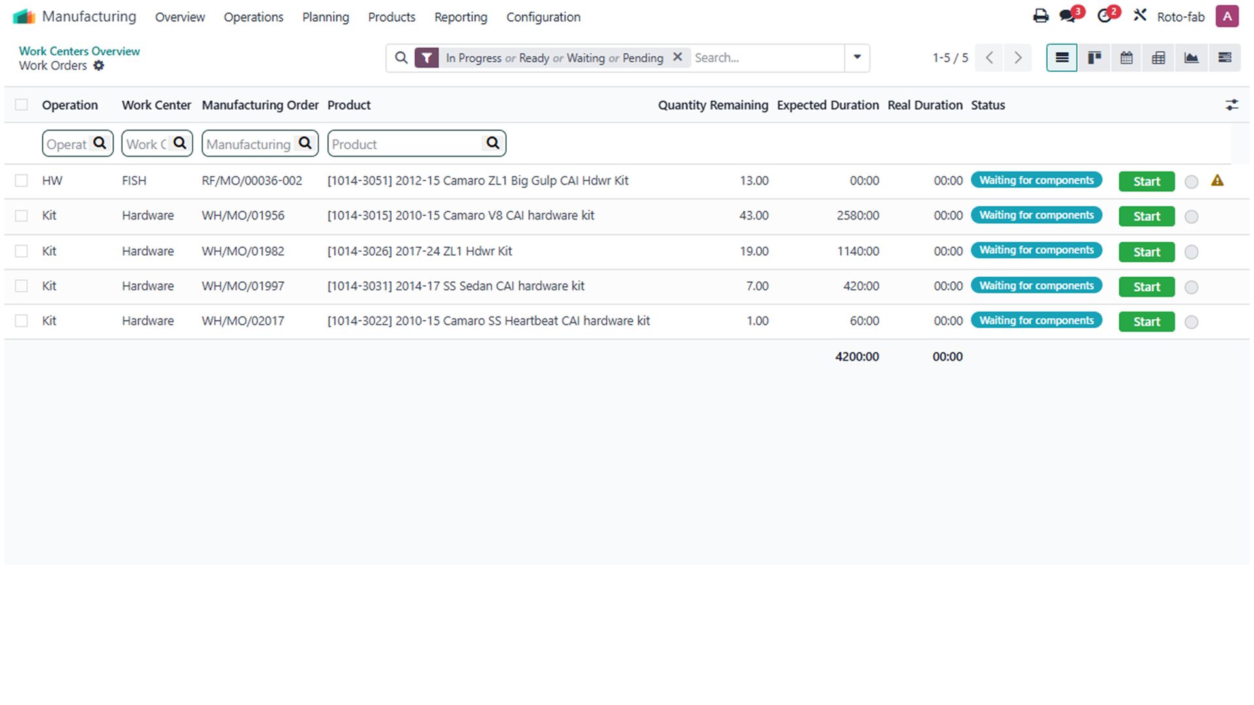Switch to the Graph view

(x=1191, y=58)
